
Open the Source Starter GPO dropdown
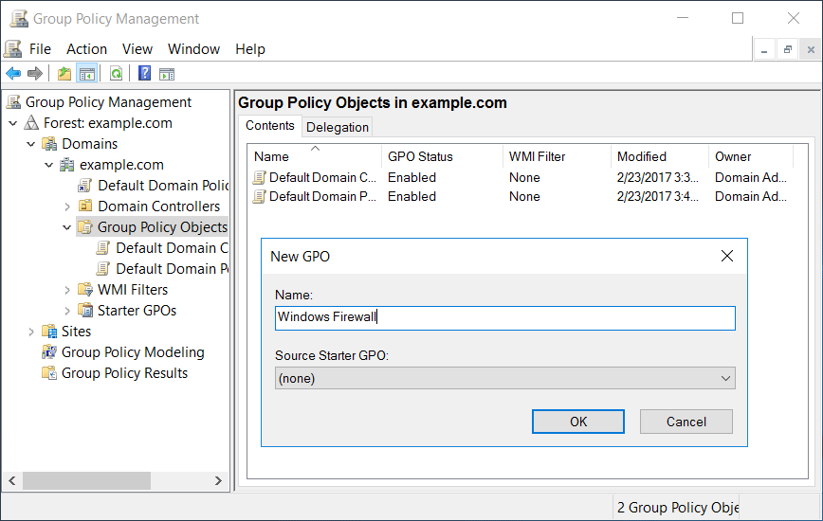tap(505, 378)
